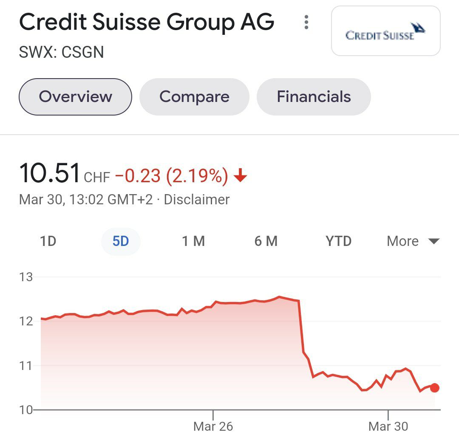Open the Financials section

coord(314,96)
